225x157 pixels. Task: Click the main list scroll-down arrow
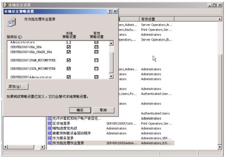click(x=219, y=147)
